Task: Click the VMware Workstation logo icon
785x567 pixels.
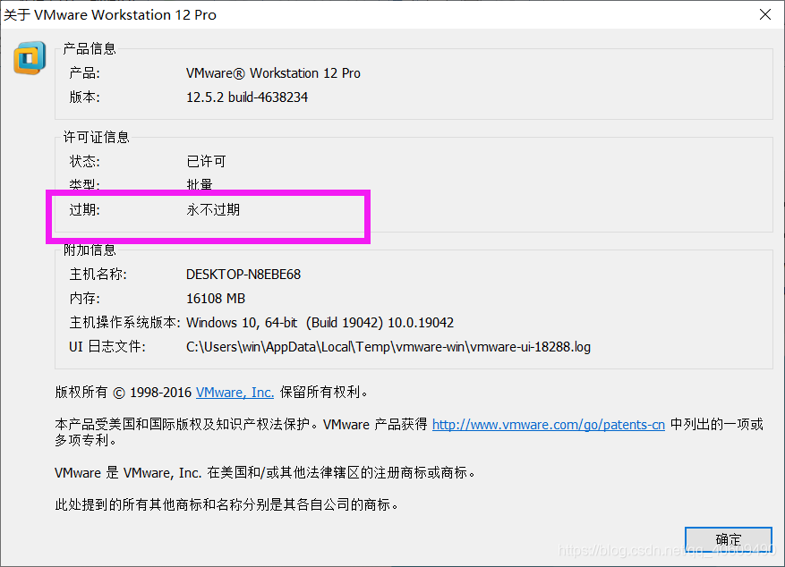Action: tap(29, 57)
